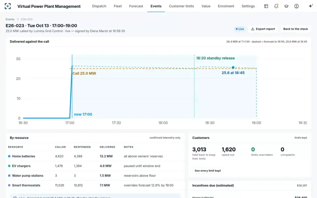Click the 4.6 MW delivered value
This screenshot has height=198, width=317.
105,166
